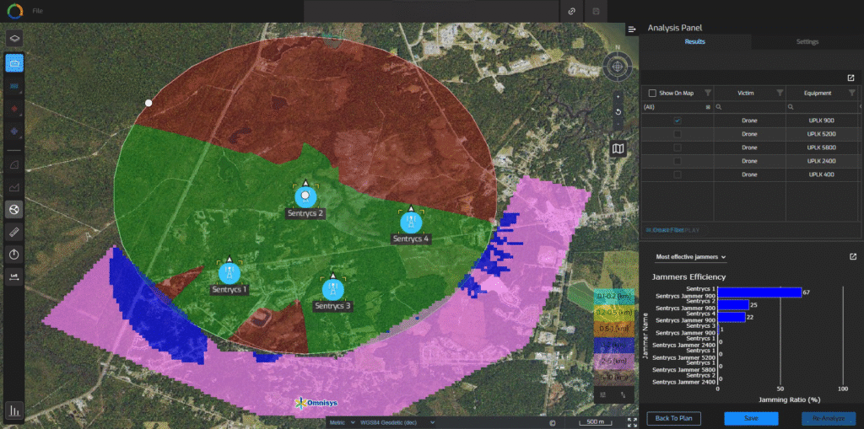The height and width of the screenshot is (429, 864).
Task: Collapse the Analysis Panel menu icon
Action: [x=632, y=29]
